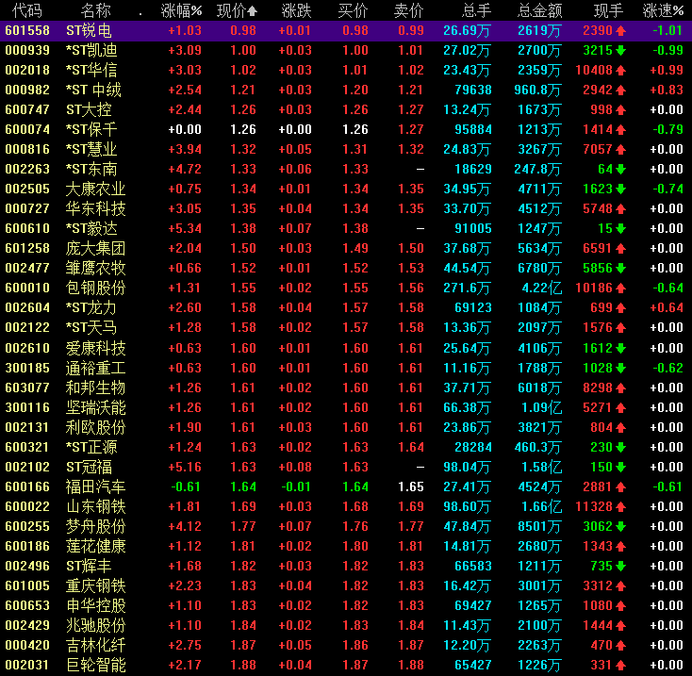Select 庞大集团 stock name
This screenshot has width=692, height=676.
[x=96, y=248]
